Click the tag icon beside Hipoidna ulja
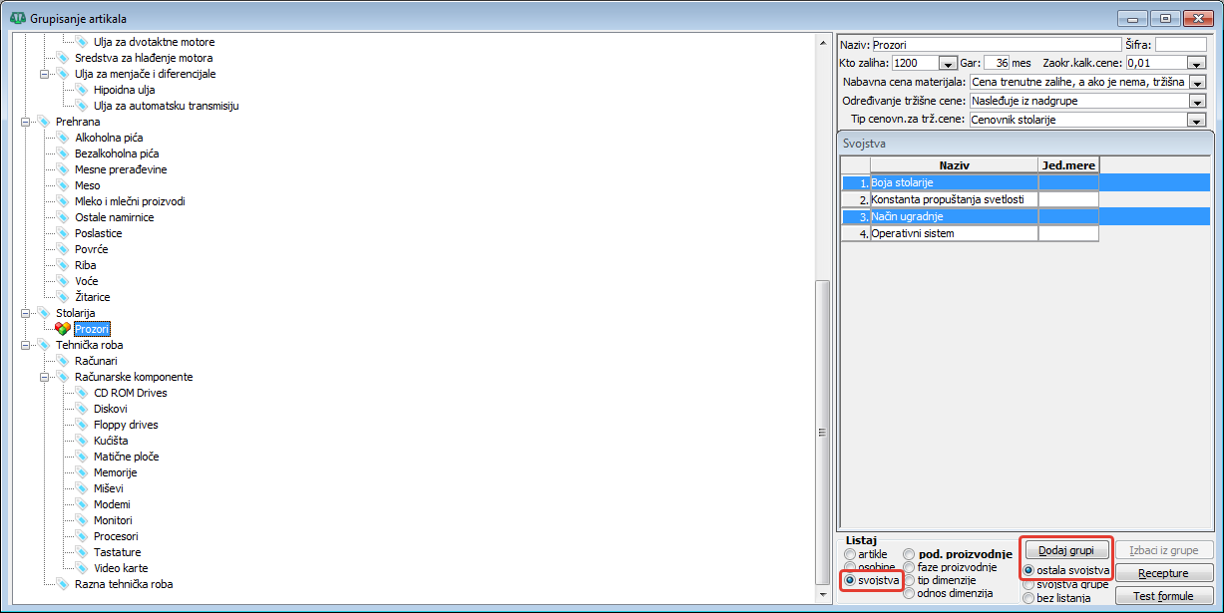Image resolution: width=1224 pixels, height=613 pixels. (x=82, y=90)
